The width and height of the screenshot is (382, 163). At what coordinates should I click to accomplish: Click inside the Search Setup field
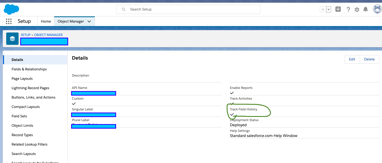click(188, 9)
